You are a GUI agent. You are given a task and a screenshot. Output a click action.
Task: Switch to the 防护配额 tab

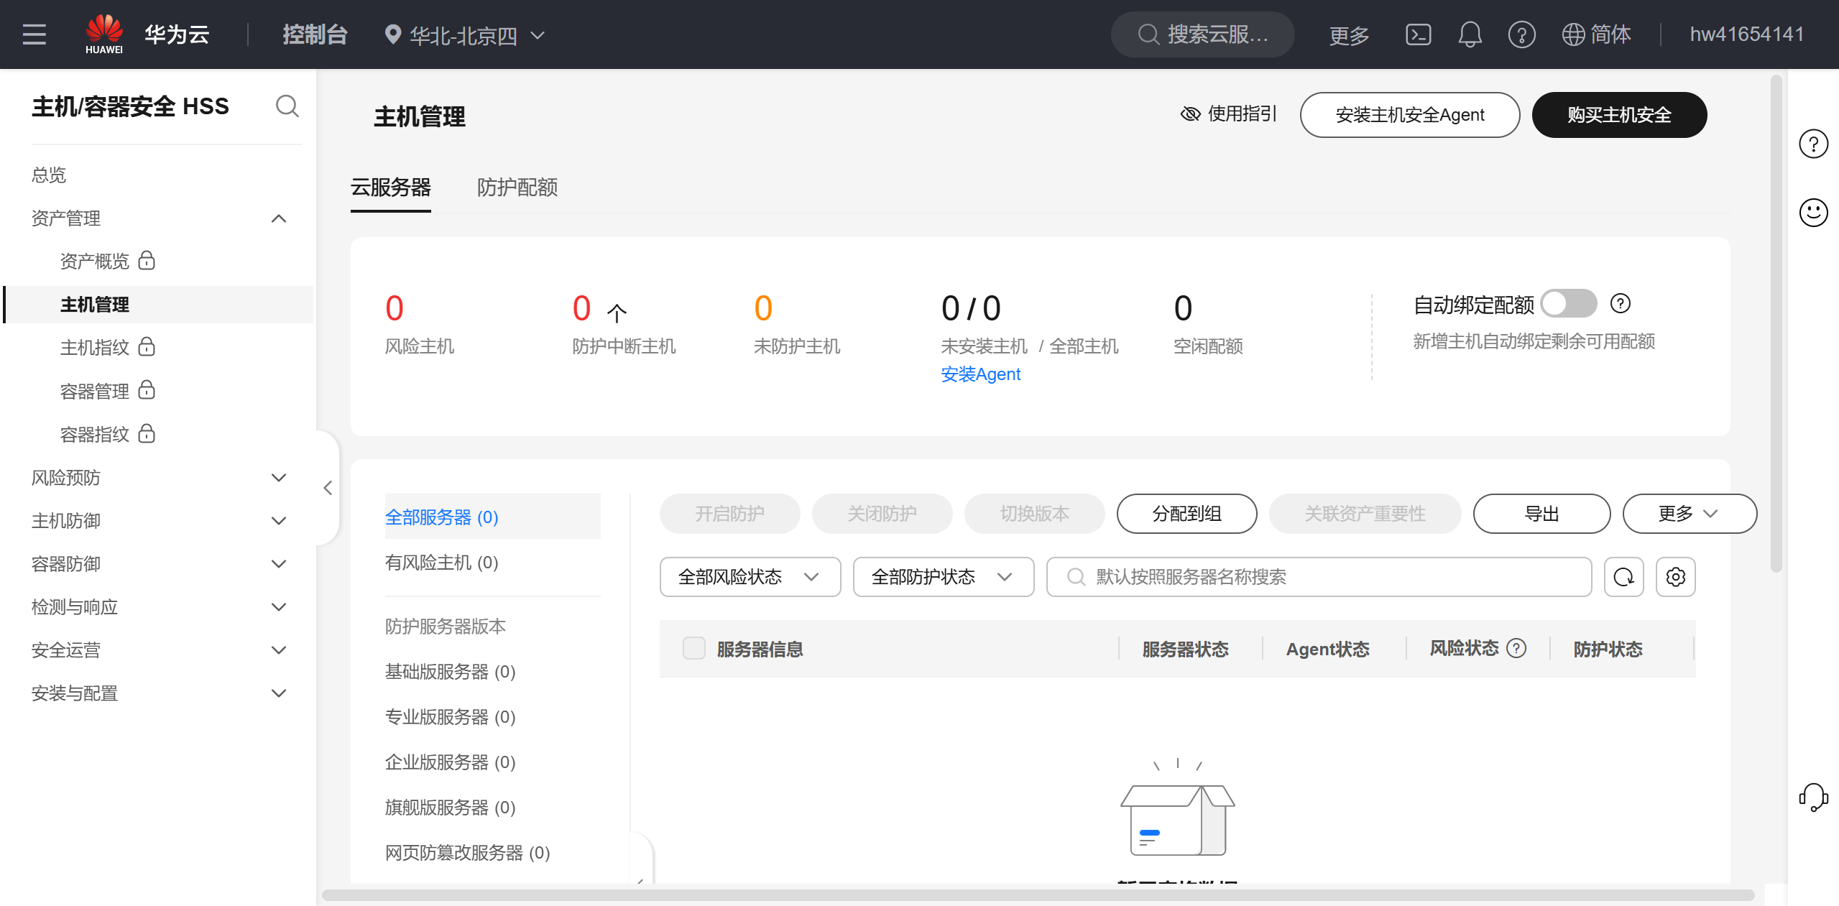click(x=517, y=188)
